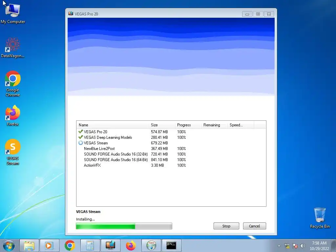The height and width of the screenshot is (252, 336).
Task: Click the spinning icon beside VEGAS Stream
Action: 81,143
